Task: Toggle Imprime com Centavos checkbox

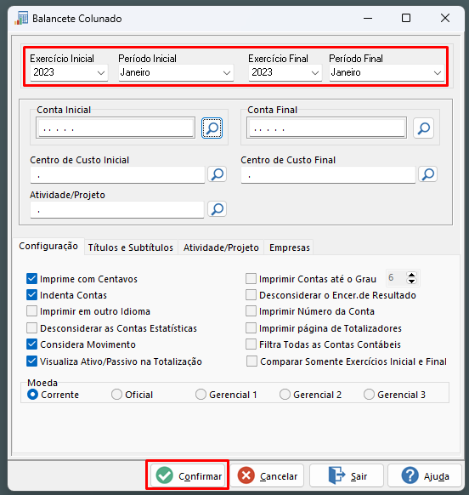Action: [x=31, y=279]
